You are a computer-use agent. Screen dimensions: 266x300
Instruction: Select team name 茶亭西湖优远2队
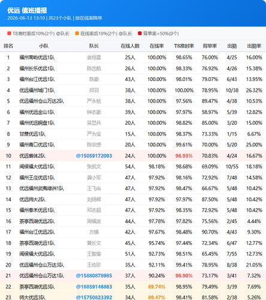[37, 221]
